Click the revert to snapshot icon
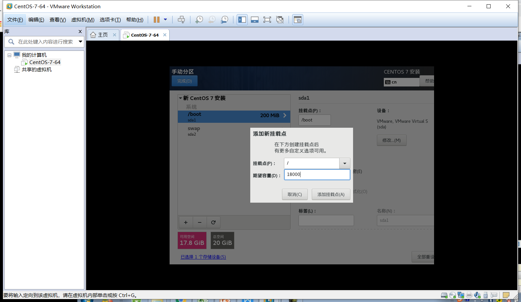The image size is (521, 302). click(x=212, y=20)
